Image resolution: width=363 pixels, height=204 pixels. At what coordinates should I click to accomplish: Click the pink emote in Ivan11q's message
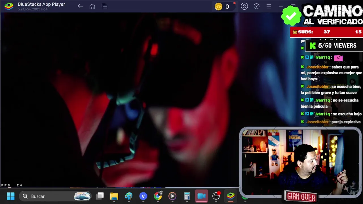(338, 58)
